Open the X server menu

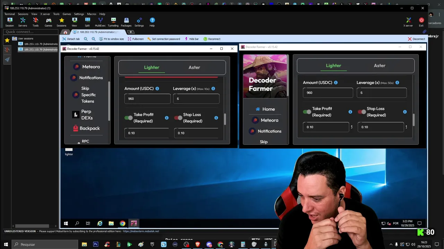pyautogui.click(x=45, y=14)
